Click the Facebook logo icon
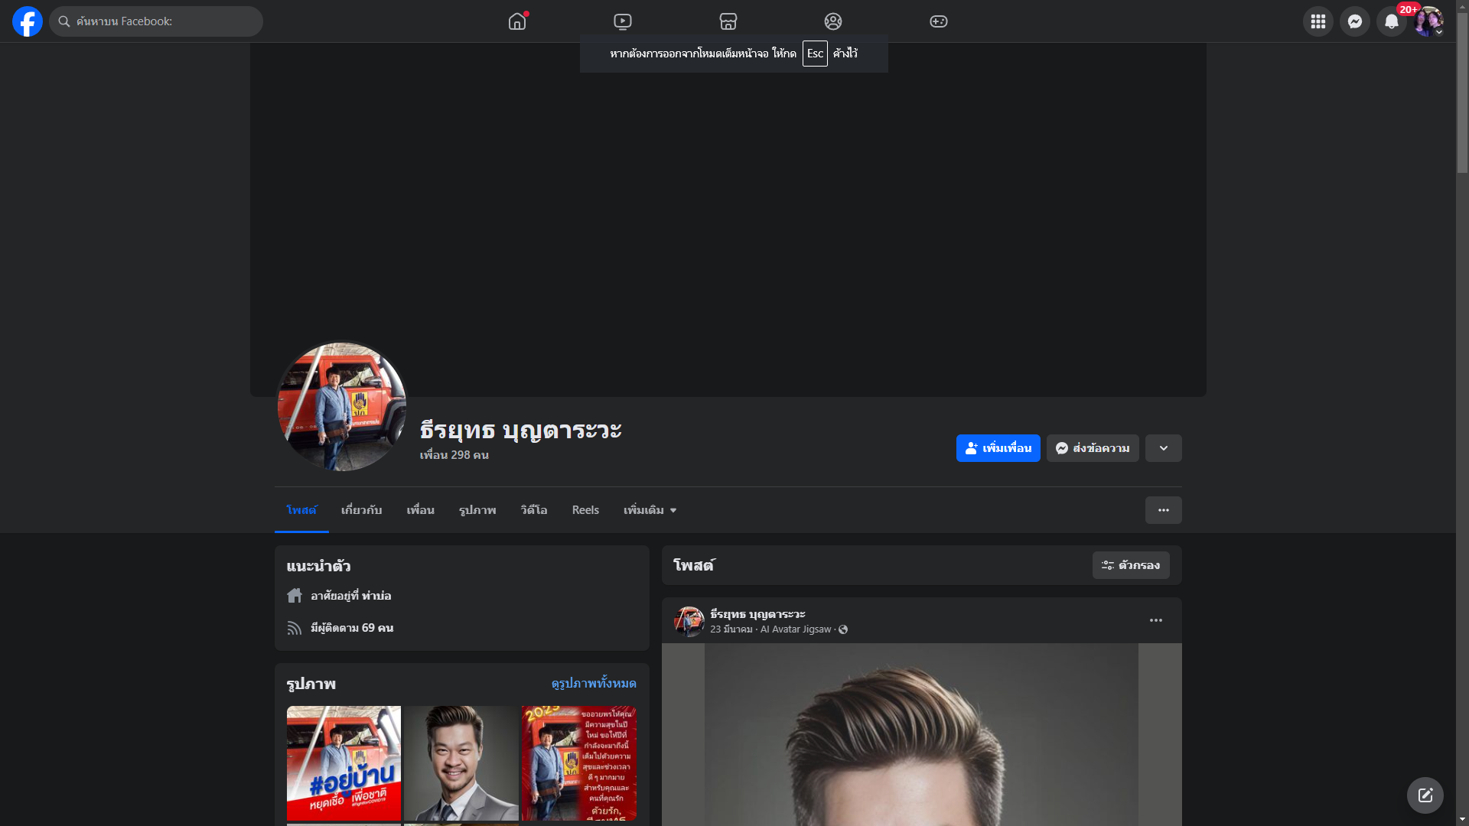The width and height of the screenshot is (1469, 826). pyautogui.click(x=28, y=21)
